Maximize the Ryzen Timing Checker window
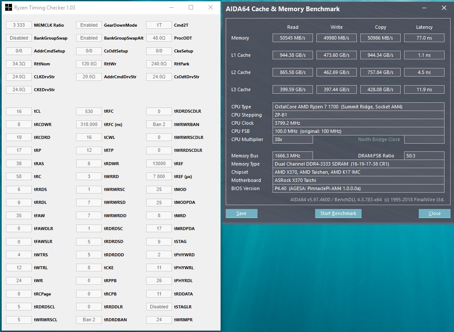454x332 pixels. pyautogui.click(x=191, y=8)
